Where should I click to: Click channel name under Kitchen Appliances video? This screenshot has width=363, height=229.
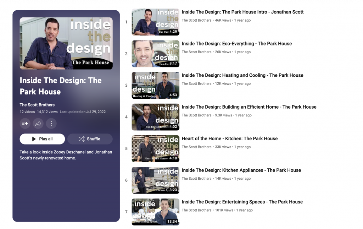click(196, 179)
